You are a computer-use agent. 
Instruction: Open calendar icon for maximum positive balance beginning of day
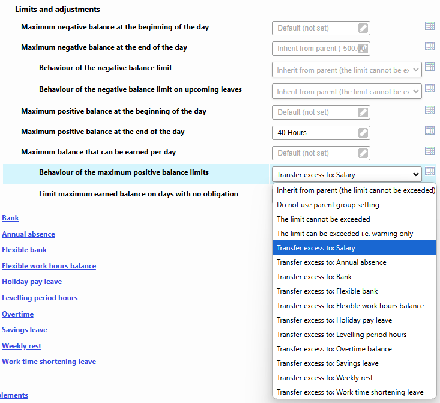coord(430,110)
